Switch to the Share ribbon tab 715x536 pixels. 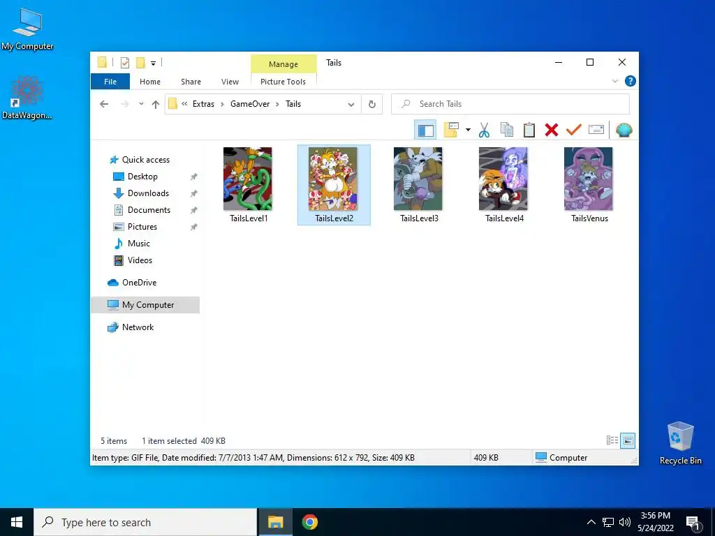[x=191, y=82]
